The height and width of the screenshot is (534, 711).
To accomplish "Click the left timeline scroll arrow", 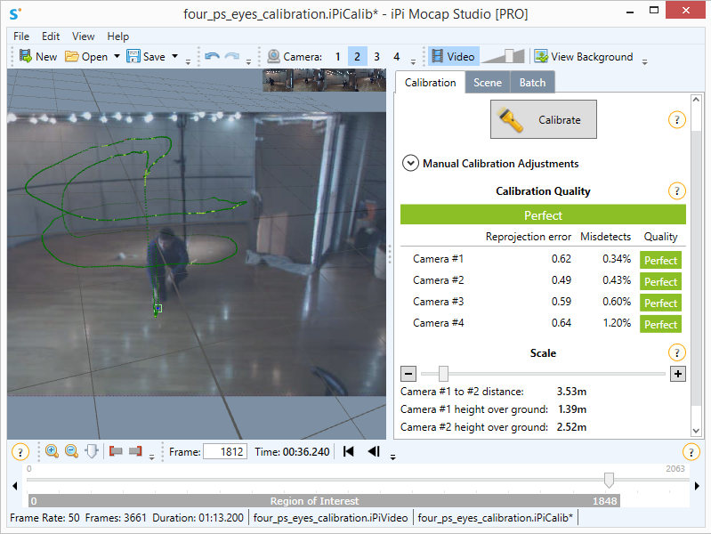I will [x=15, y=486].
